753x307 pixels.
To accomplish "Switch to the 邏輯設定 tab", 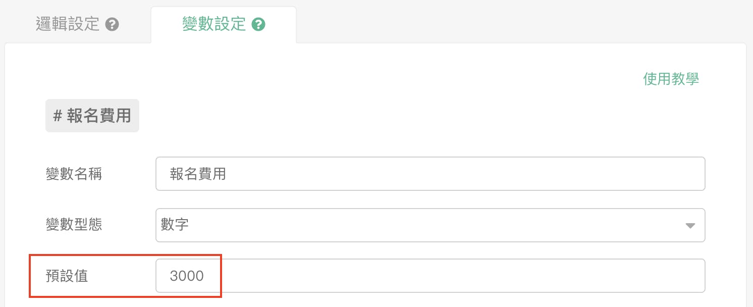I will 77,25.
